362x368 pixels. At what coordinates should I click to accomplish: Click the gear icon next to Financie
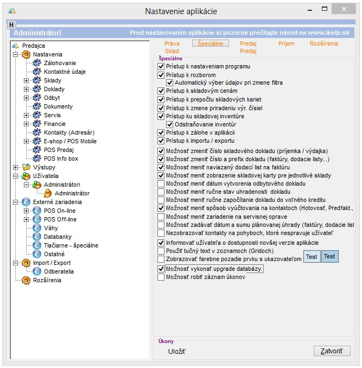(x=37, y=124)
